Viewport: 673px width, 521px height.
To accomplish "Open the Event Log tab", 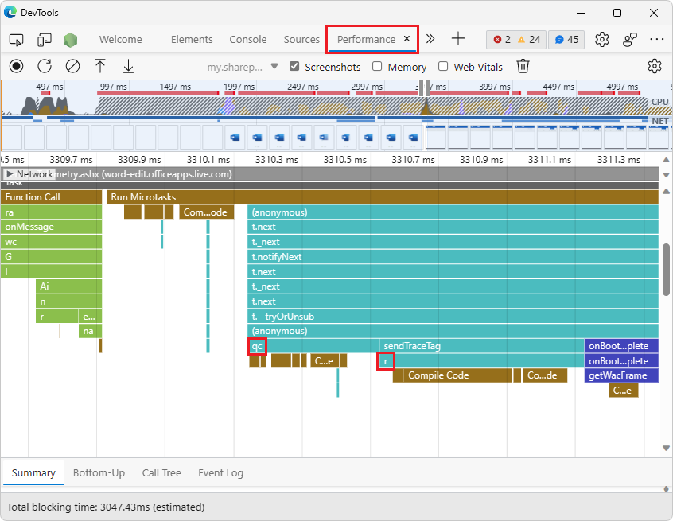I will [x=220, y=472].
